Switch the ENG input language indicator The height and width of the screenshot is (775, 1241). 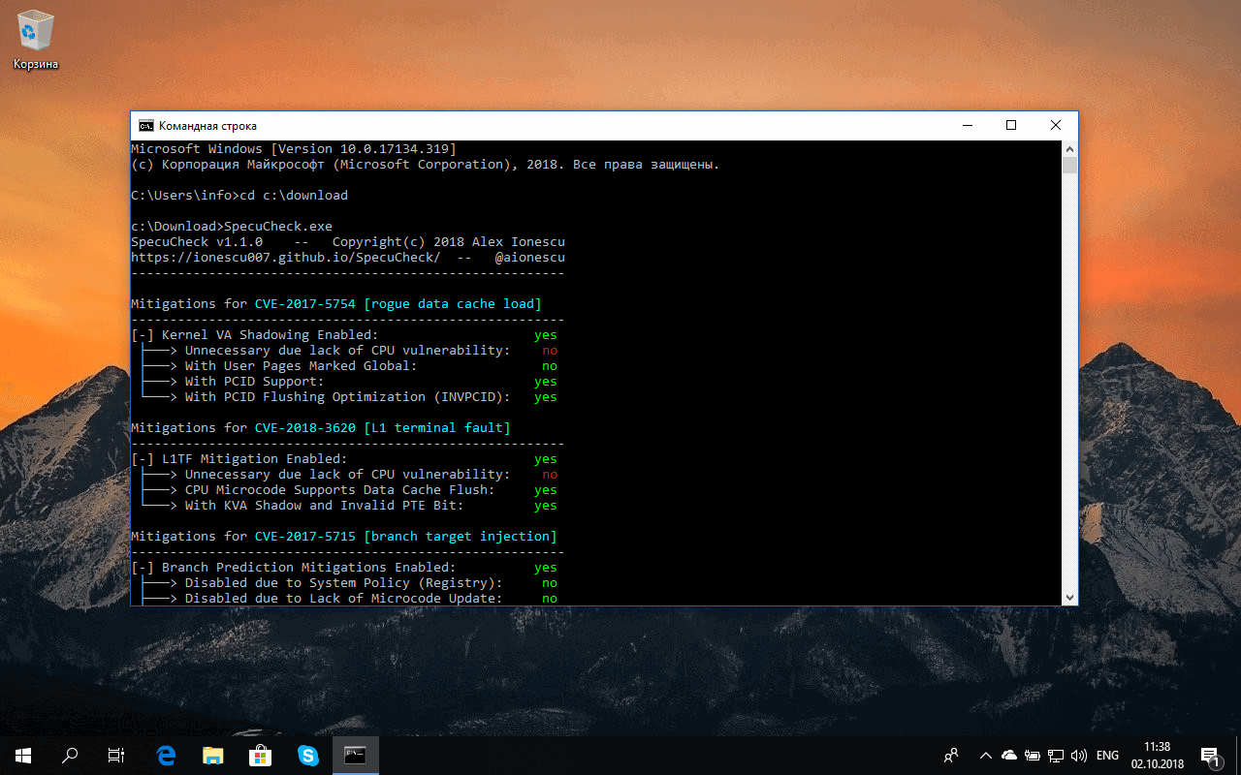click(1108, 756)
